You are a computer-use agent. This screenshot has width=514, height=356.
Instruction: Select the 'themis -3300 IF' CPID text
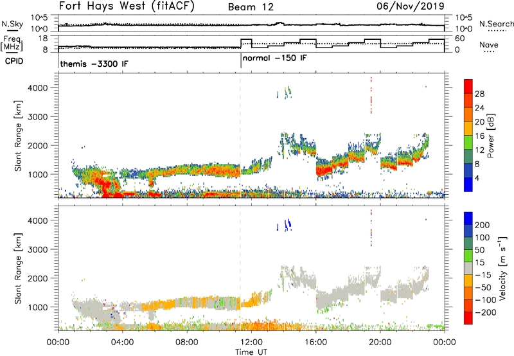94,64
